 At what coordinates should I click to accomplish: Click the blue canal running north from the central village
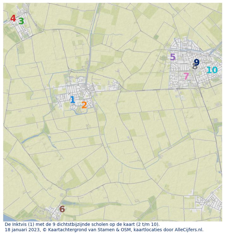(91, 47)
